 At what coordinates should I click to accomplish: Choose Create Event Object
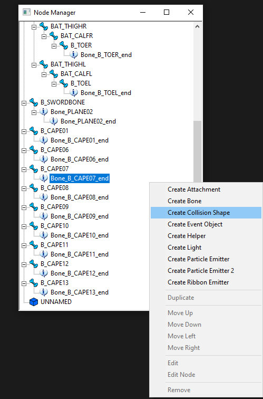click(x=206, y=224)
